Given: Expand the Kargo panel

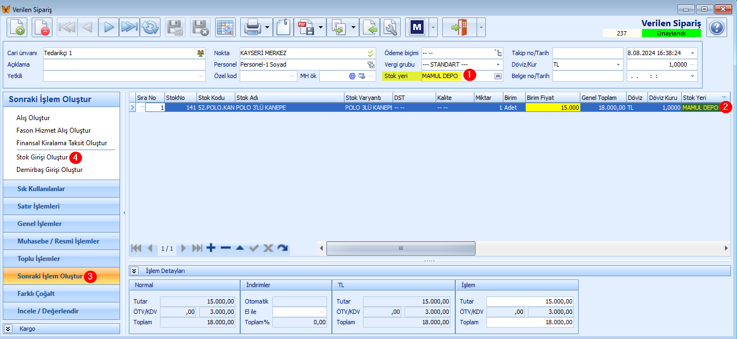Looking at the screenshot, I should click(8, 329).
